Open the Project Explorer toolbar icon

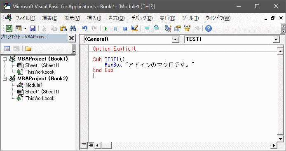point(168,28)
